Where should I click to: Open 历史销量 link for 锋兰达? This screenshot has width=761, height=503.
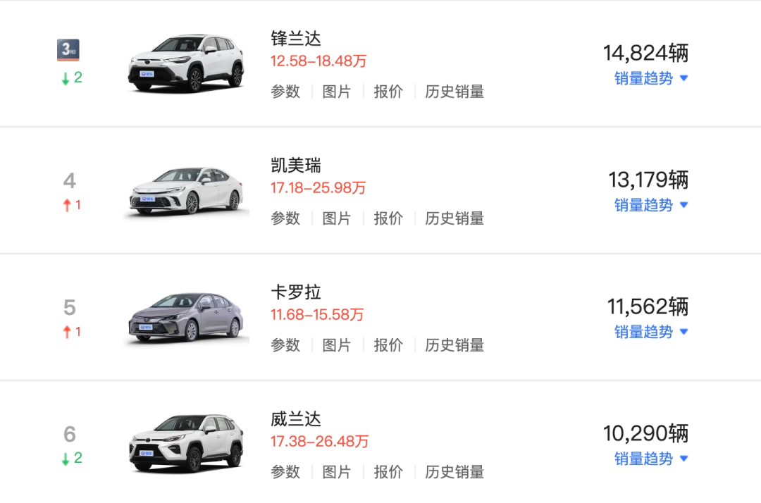(x=454, y=92)
